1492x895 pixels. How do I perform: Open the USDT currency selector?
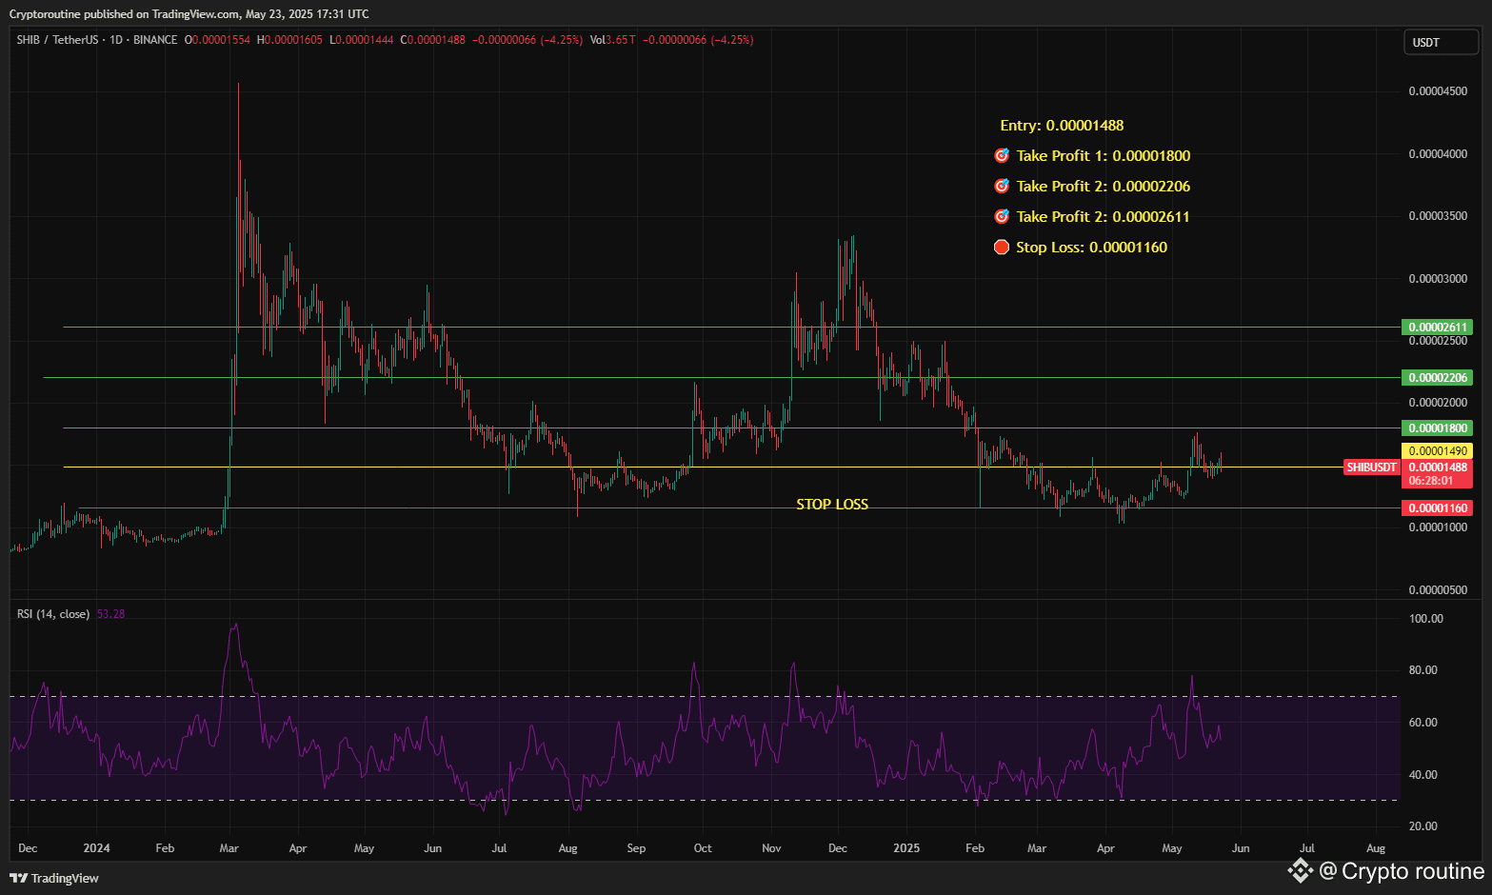click(x=1440, y=43)
